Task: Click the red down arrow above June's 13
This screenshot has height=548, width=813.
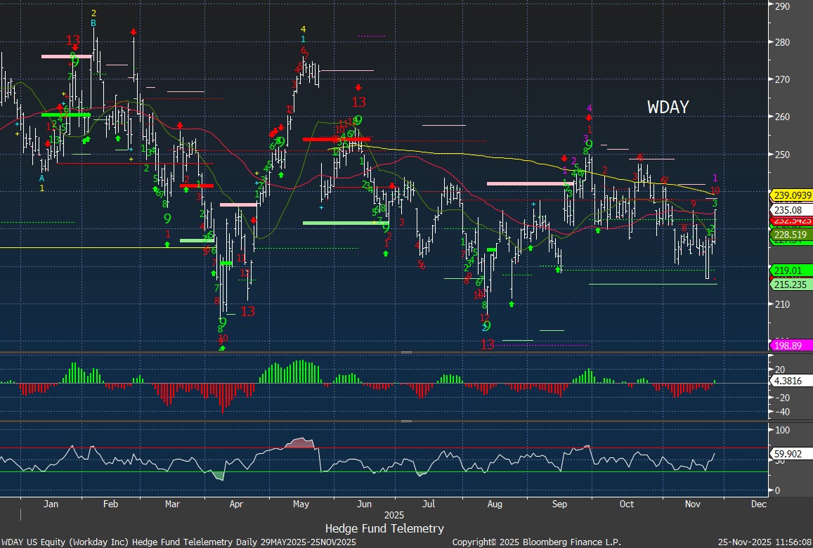Action: coord(358,87)
